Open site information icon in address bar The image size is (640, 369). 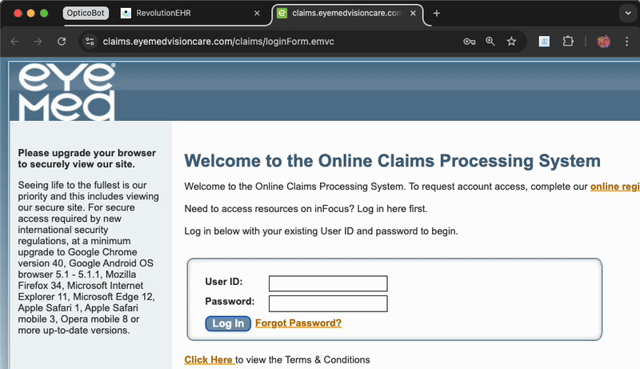tap(90, 42)
